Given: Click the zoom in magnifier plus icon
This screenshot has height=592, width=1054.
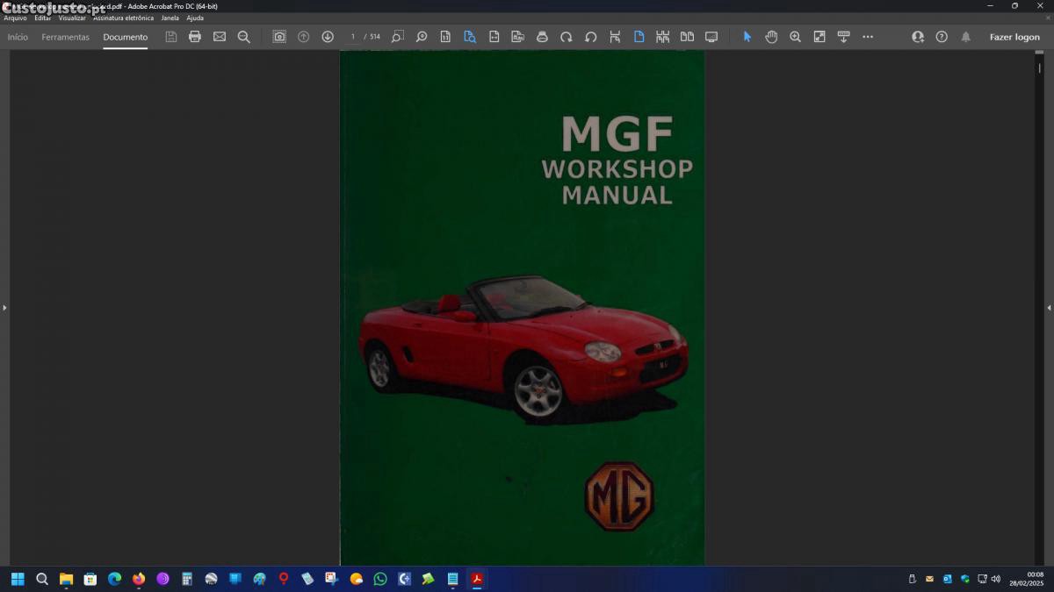Looking at the screenshot, I should [795, 37].
